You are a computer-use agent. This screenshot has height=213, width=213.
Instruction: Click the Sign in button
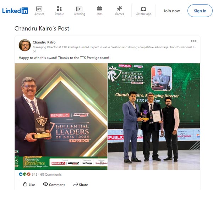tap(200, 11)
